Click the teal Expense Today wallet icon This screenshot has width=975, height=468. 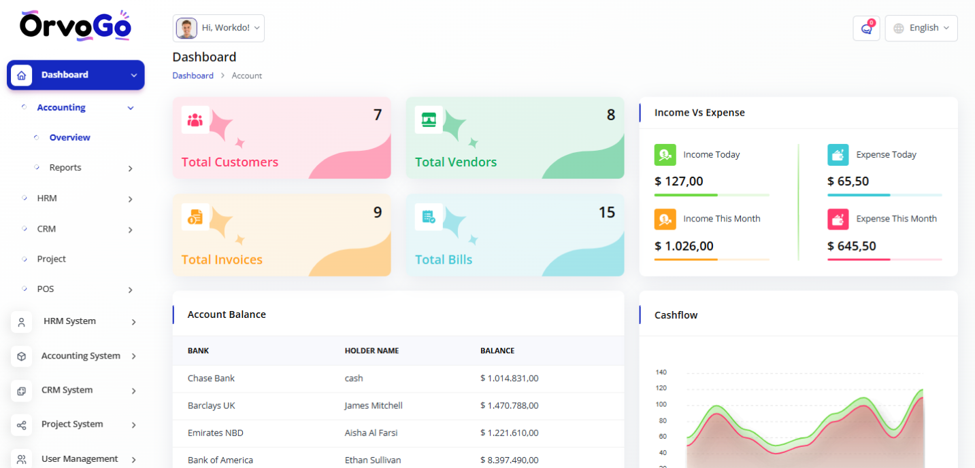click(838, 155)
